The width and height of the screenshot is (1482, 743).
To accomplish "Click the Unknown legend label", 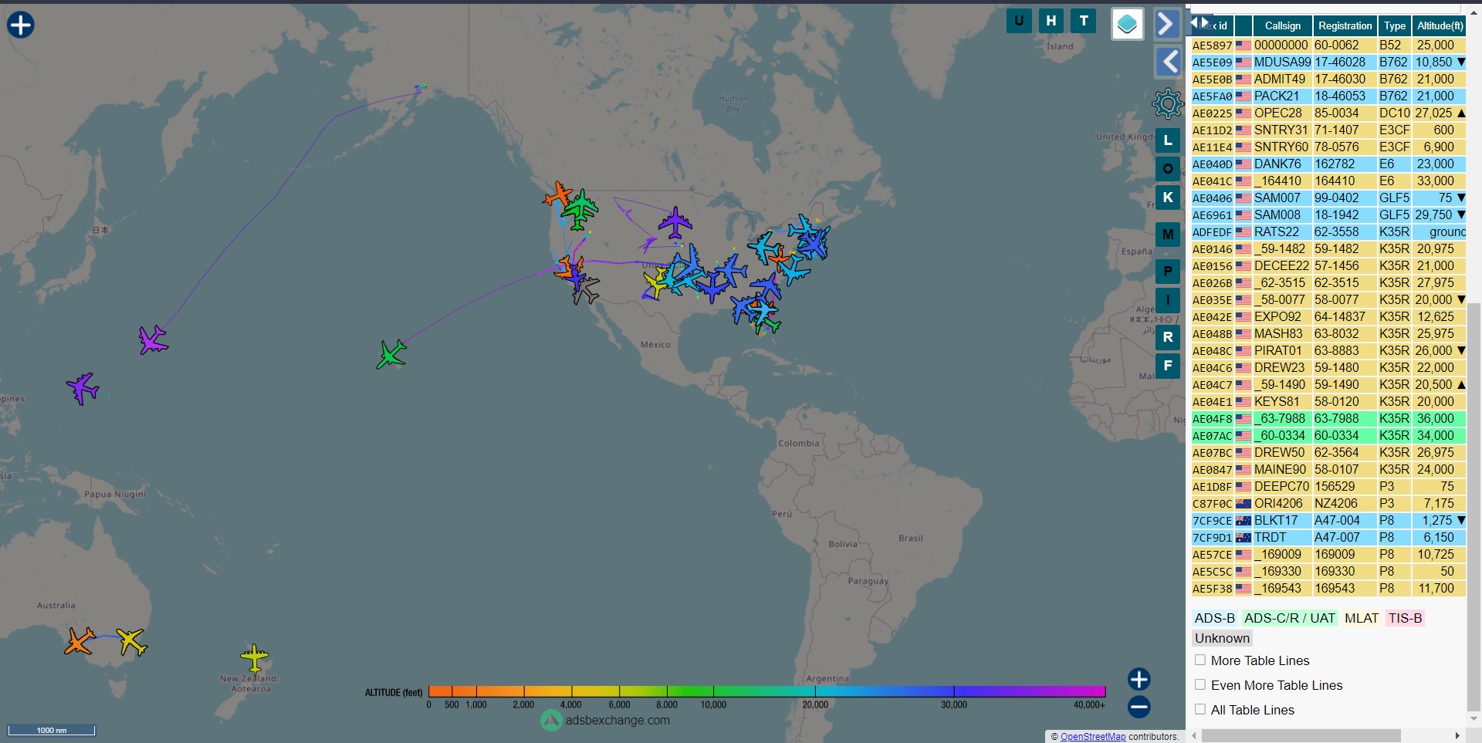I will point(1222,638).
